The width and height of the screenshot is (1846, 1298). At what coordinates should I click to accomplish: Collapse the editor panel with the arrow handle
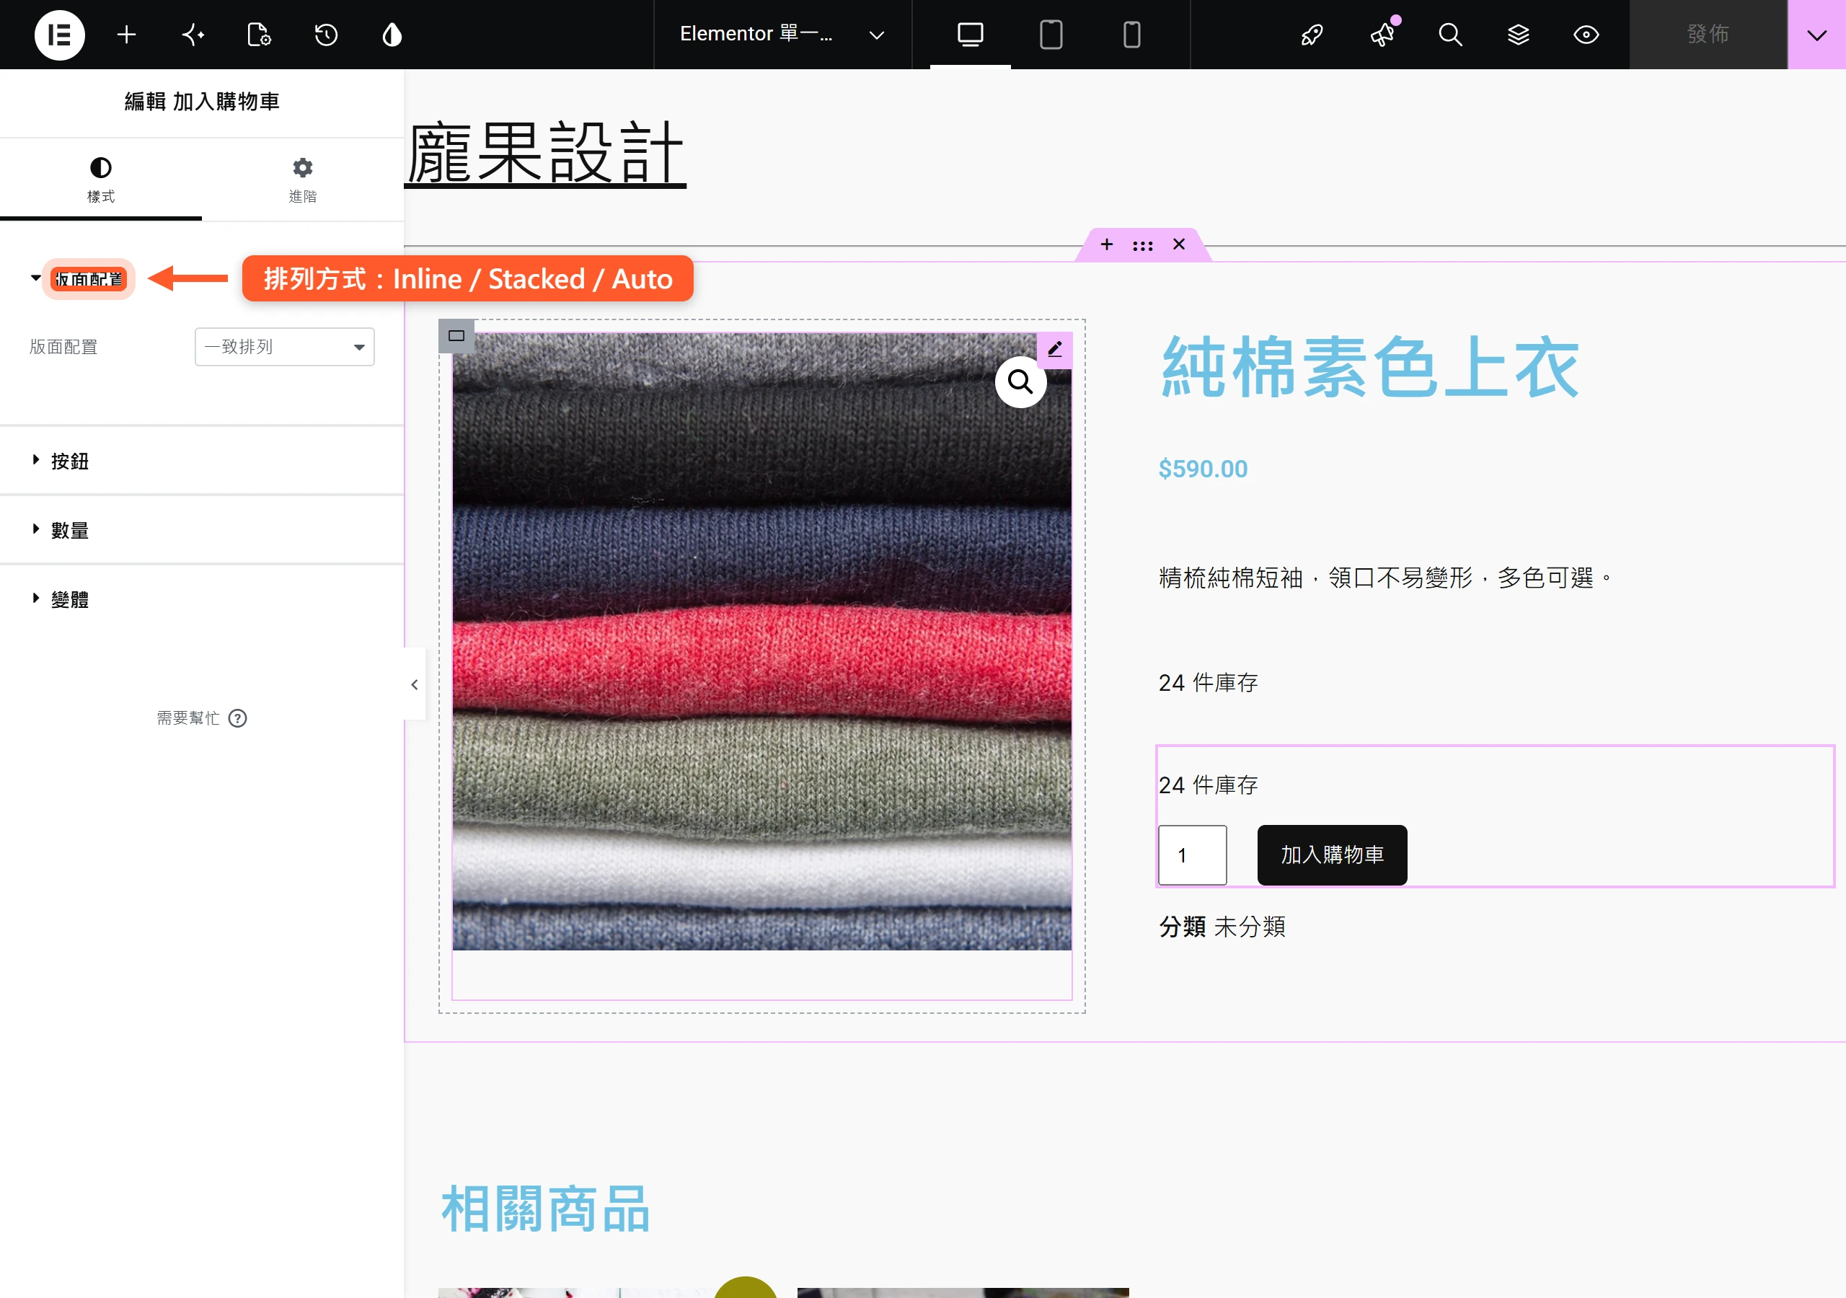414,684
